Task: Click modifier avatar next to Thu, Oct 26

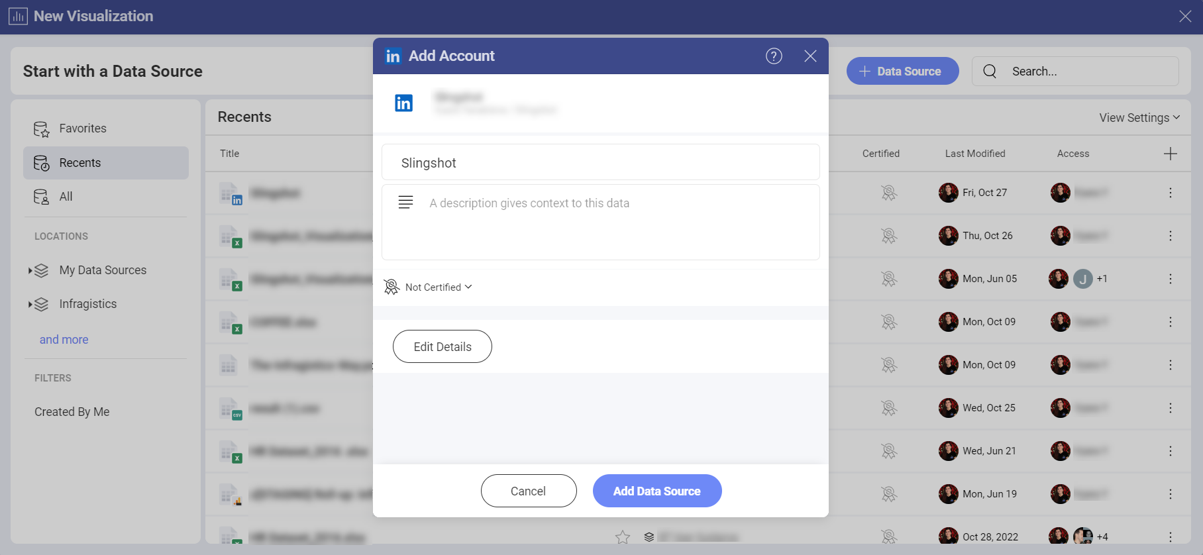Action: 949,236
